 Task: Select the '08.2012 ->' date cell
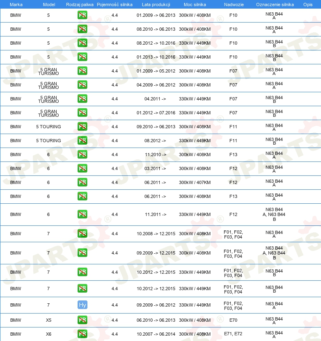pos(155,141)
